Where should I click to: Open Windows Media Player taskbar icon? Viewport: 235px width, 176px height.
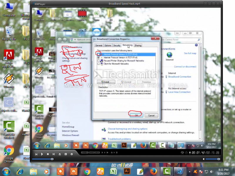pos(46,172)
